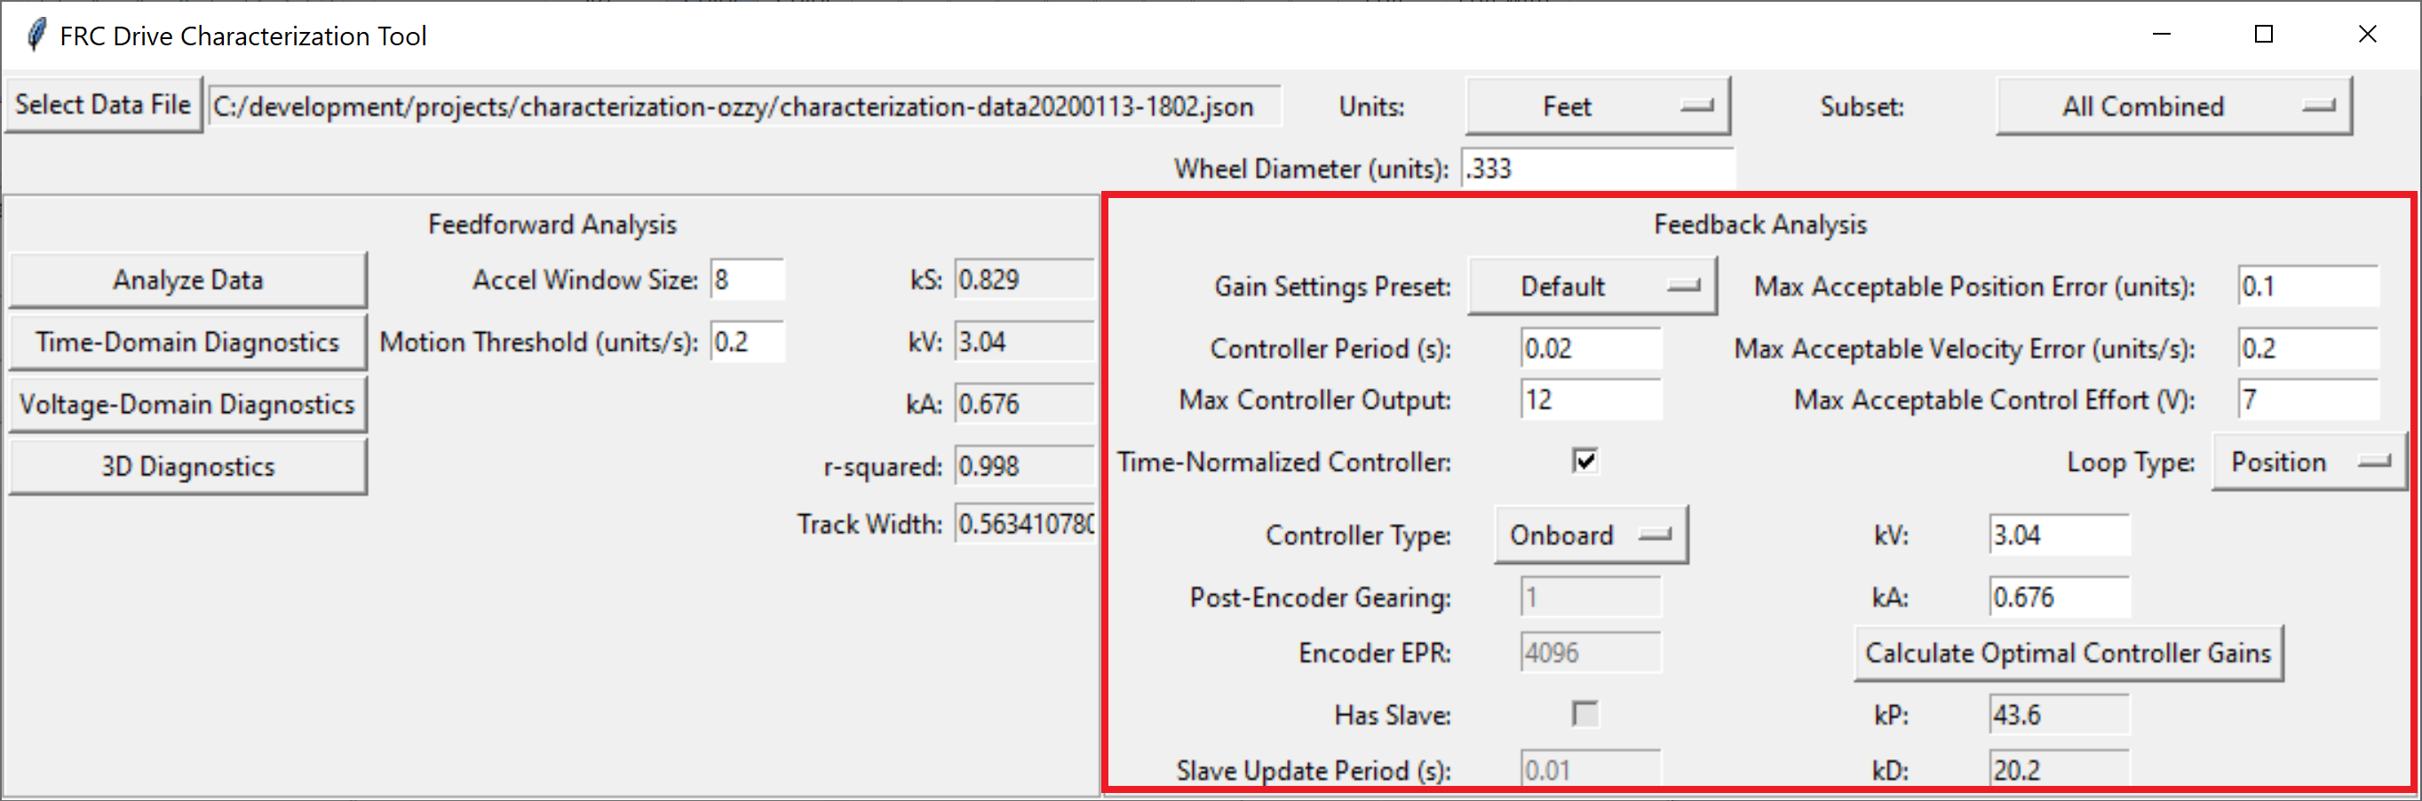Viewport: 2422px width, 801px height.
Task: Edit the Wheel Diameter value
Action: [1599, 169]
